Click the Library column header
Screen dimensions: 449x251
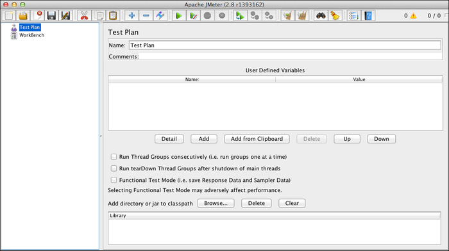[x=275, y=216]
